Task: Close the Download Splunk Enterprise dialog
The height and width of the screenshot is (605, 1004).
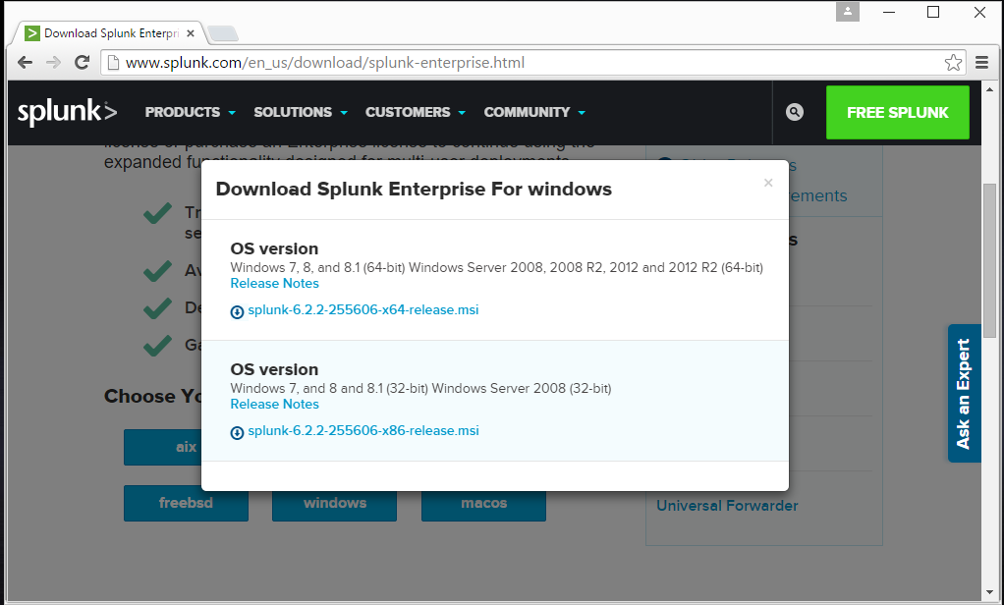Action: tap(768, 183)
